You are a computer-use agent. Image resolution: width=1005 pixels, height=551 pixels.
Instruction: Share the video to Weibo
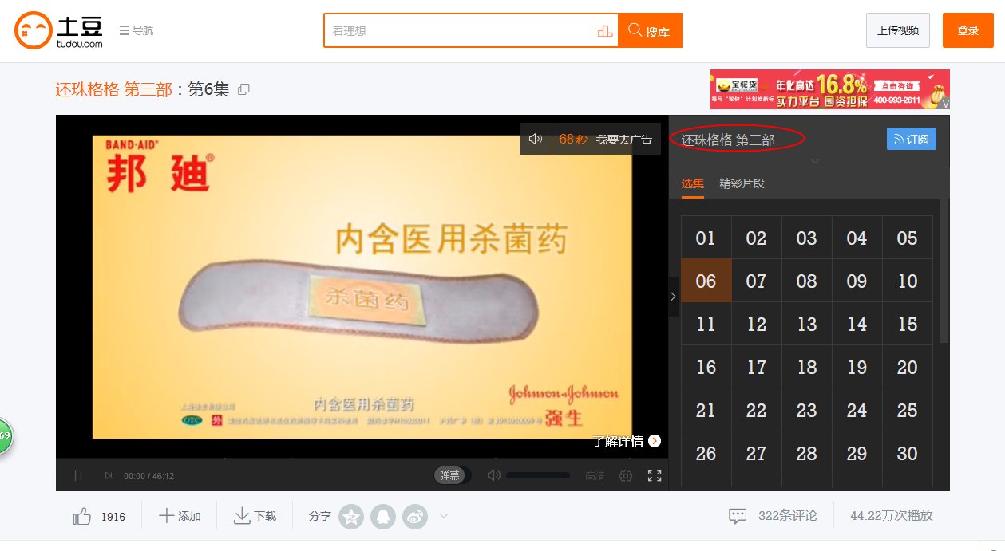[414, 516]
